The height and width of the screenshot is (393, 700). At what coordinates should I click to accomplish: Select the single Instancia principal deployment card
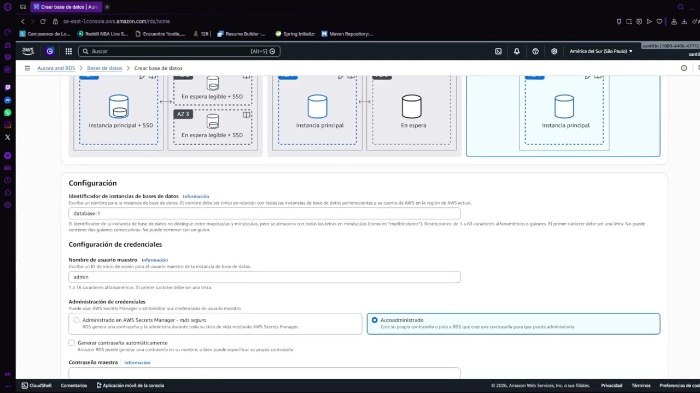(x=563, y=116)
